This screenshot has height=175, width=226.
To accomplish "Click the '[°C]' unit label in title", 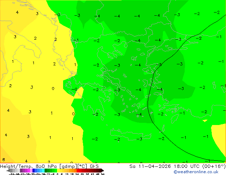I will pos(82,166).
